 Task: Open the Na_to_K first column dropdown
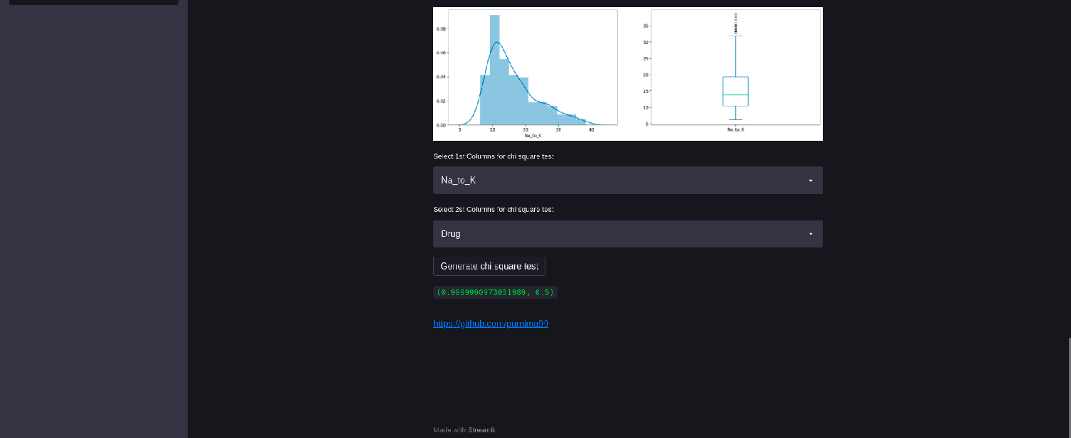pos(627,180)
